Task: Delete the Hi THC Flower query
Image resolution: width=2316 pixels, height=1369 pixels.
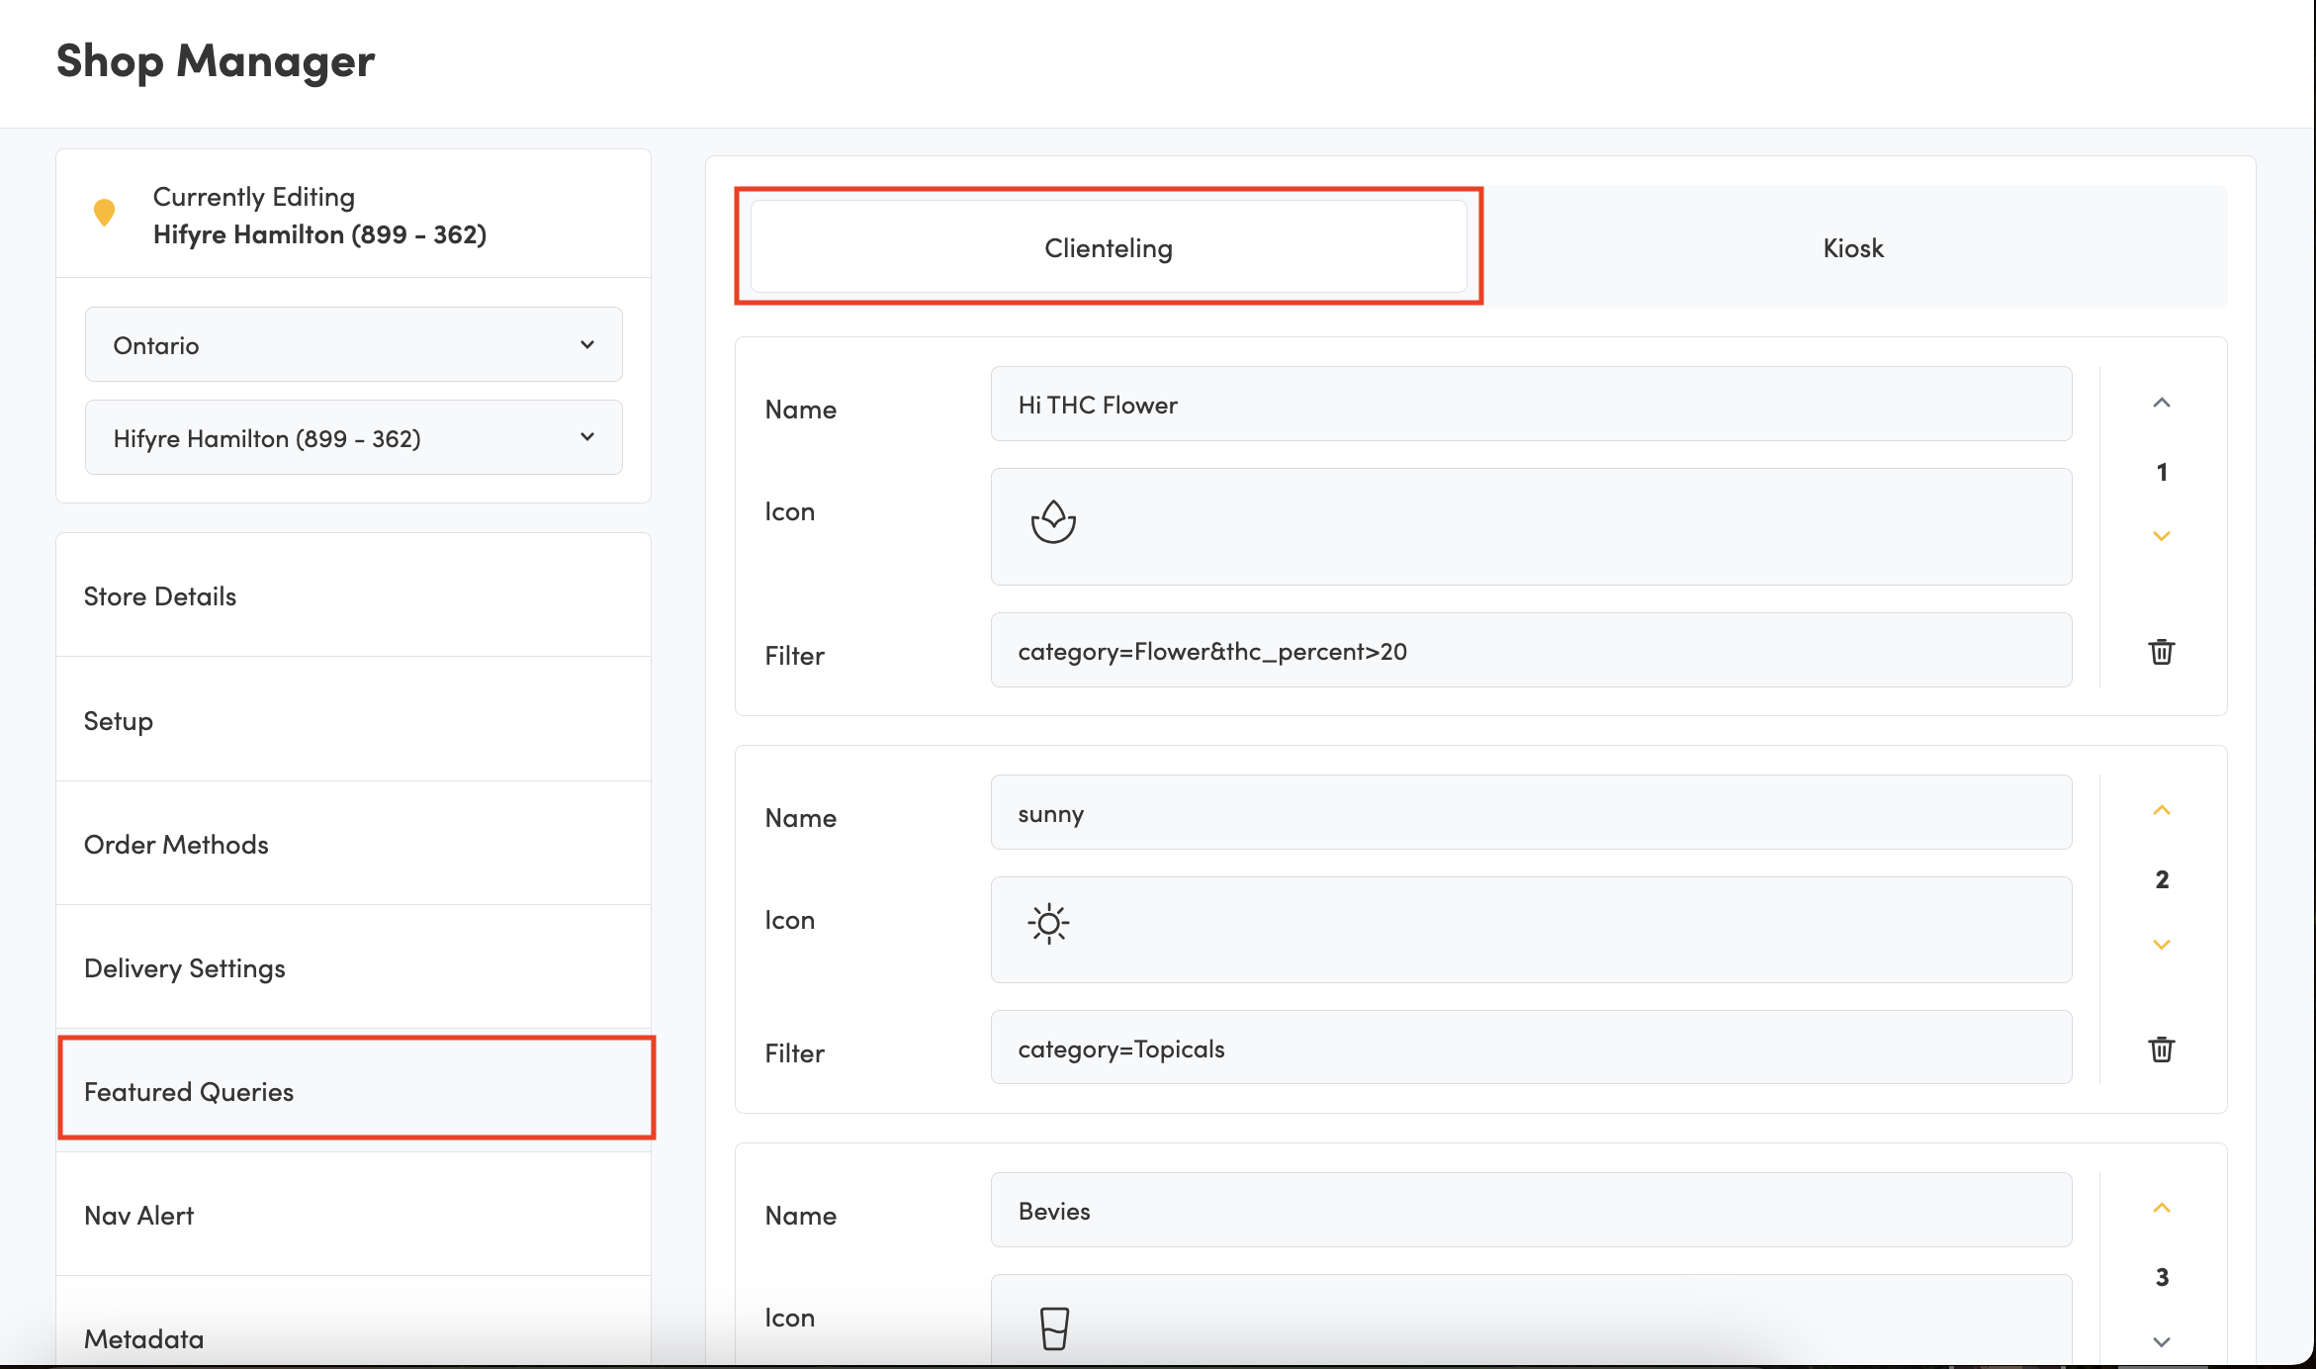Action: [x=2161, y=652]
